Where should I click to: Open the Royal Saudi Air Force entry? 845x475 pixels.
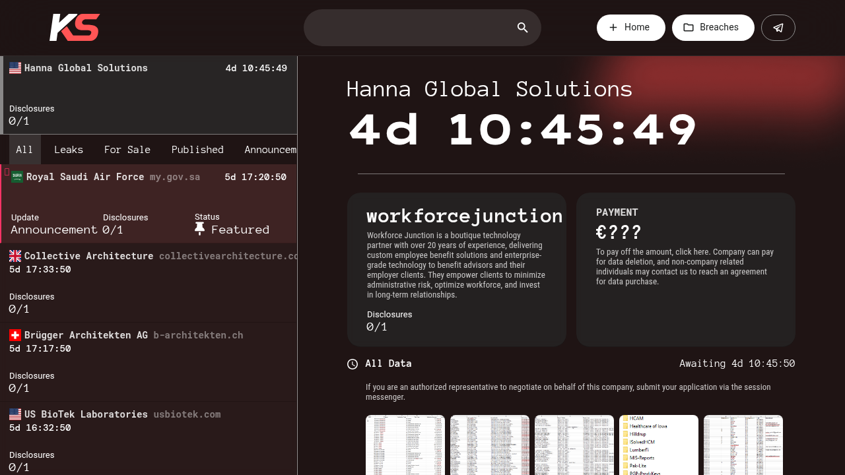point(149,204)
